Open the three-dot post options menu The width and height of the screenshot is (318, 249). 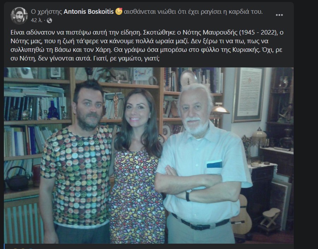click(x=279, y=15)
